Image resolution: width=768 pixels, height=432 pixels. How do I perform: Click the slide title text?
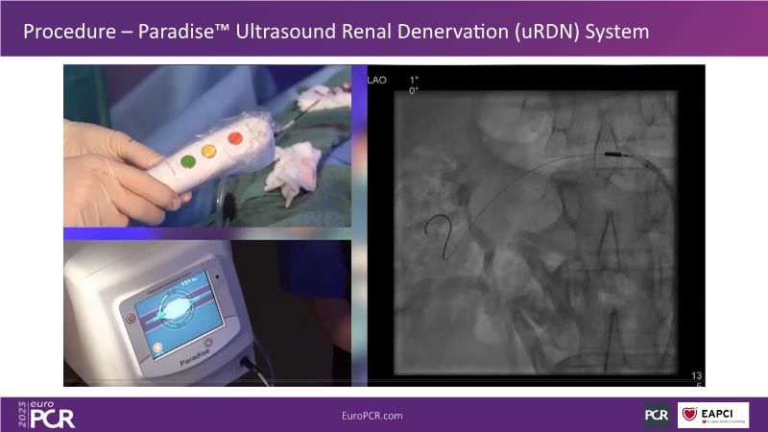[x=336, y=31]
